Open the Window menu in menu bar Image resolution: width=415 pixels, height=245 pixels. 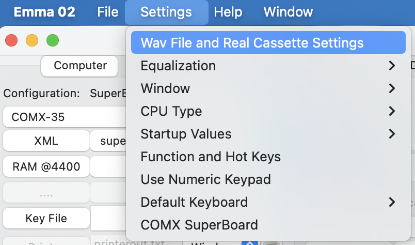click(288, 12)
